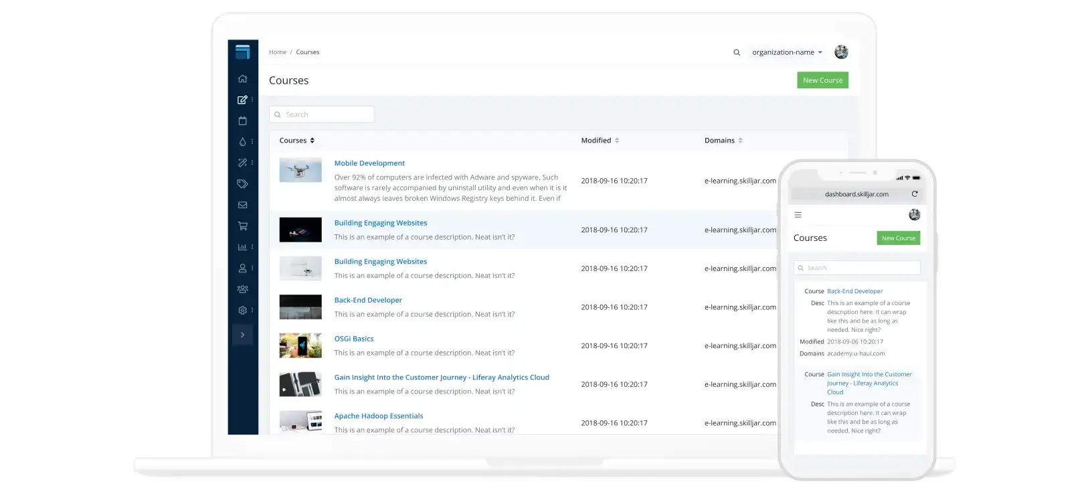
Task: Open the dots menu beside the edit sidebar icon
Action: pos(252,99)
